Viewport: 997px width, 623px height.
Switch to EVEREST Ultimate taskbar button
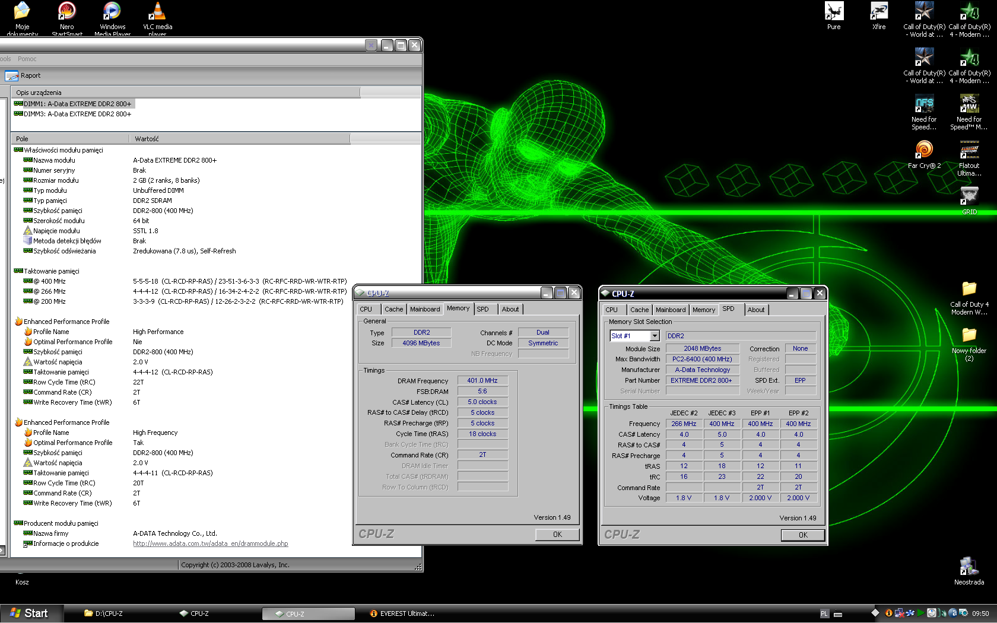point(407,614)
